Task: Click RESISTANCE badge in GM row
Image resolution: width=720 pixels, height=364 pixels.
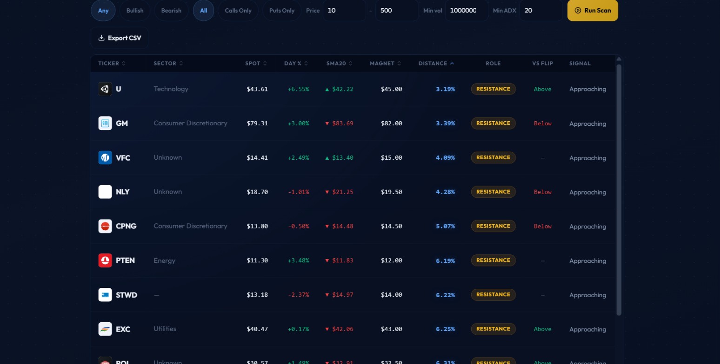Action: pyautogui.click(x=493, y=123)
